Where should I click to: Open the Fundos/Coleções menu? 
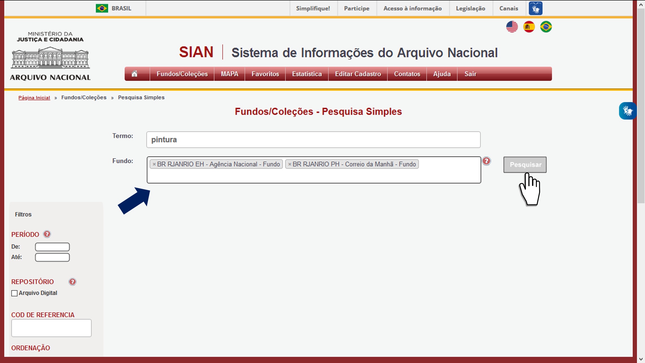click(182, 74)
